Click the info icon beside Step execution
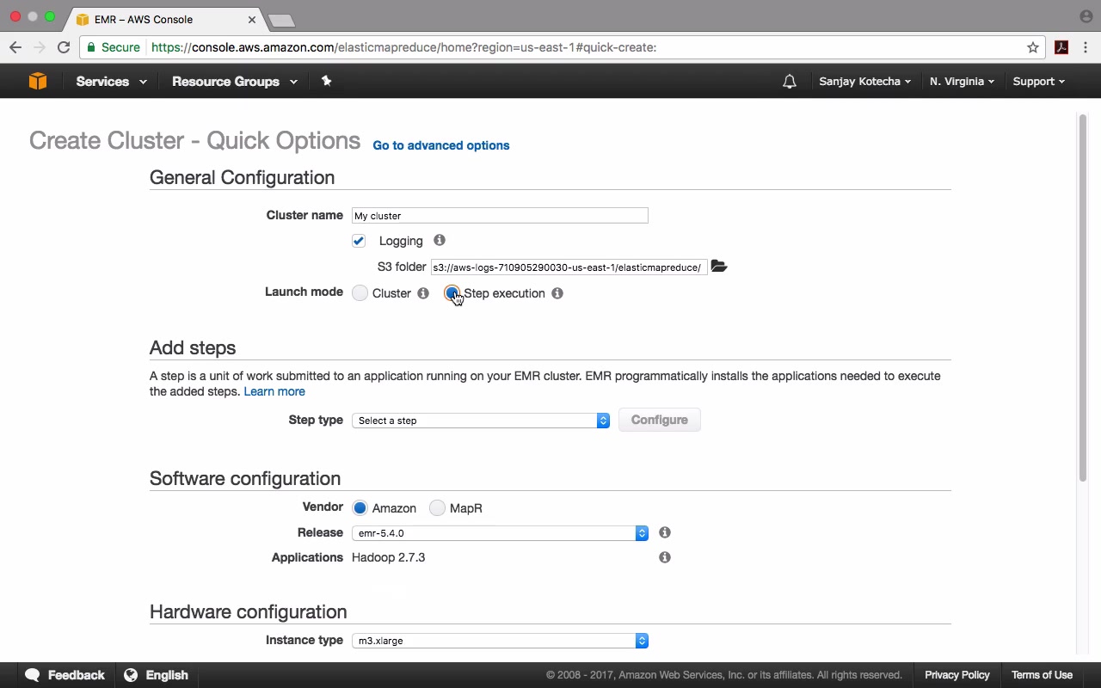1101x688 pixels. point(557,293)
